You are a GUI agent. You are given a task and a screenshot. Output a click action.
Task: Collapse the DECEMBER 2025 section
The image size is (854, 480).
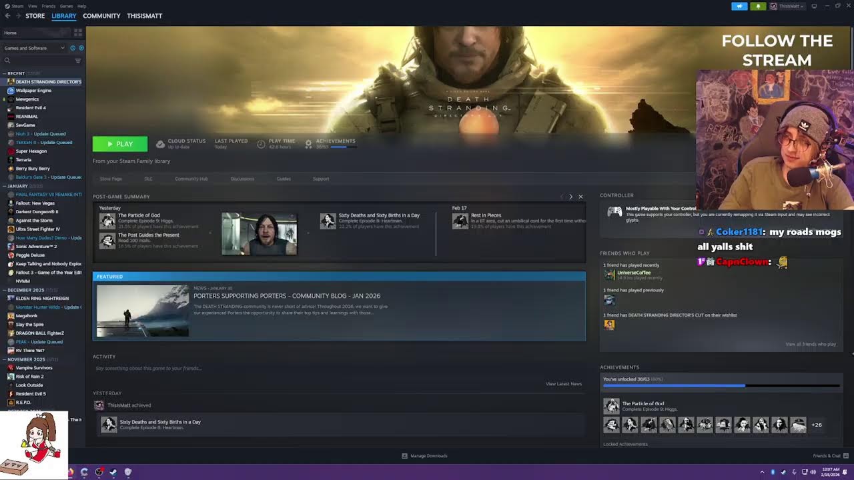5,290
